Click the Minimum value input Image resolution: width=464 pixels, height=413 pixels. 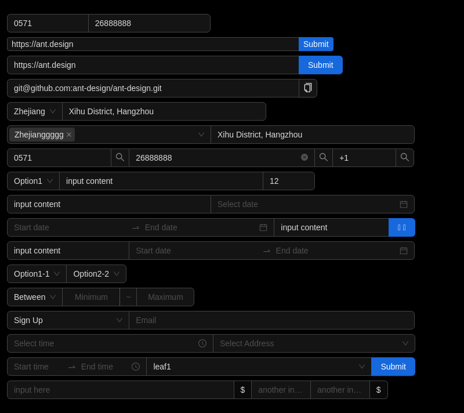click(x=91, y=297)
